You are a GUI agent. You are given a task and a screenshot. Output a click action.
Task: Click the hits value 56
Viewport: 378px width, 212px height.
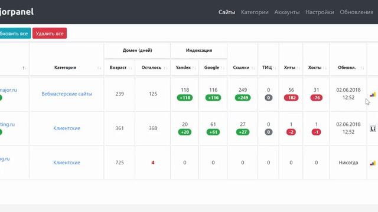point(291,90)
